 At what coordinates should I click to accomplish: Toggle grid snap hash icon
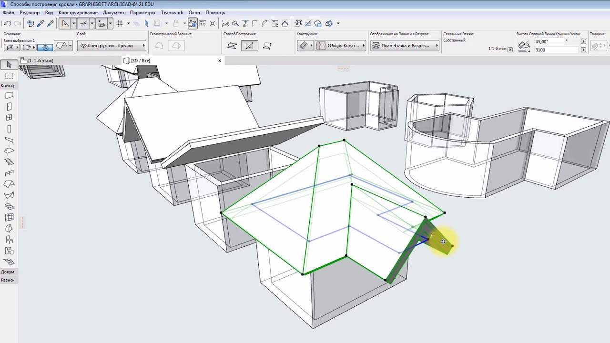click(120, 23)
